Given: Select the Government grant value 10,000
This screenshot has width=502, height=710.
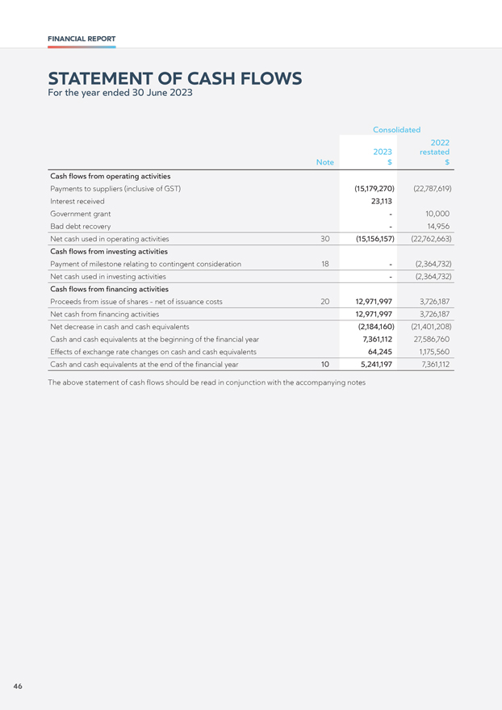Looking at the screenshot, I should pyautogui.click(x=437, y=214).
